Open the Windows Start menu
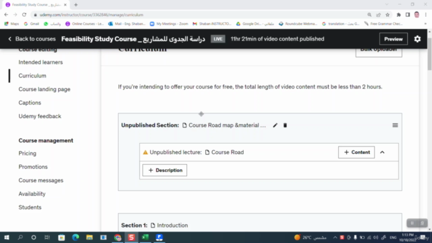The image size is (432, 243). pyautogui.click(x=7, y=238)
